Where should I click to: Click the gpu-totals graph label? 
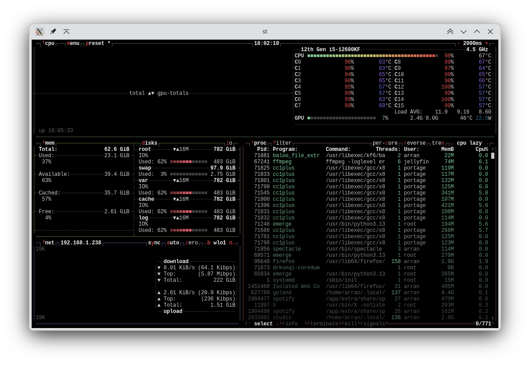click(x=173, y=93)
